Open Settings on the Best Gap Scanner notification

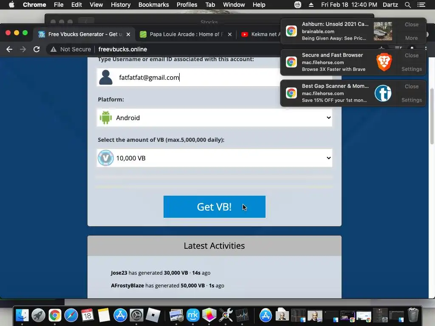pyautogui.click(x=411, y=100)
